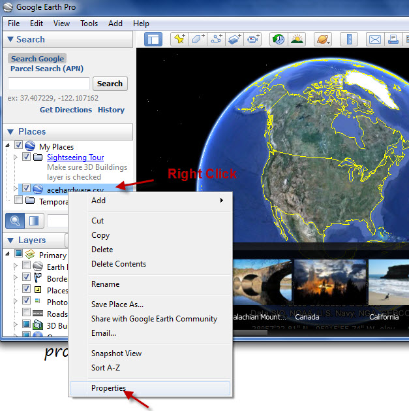Expand the Sightseeing Tour tree node
The height and width of the screenshot is (411, 409).
coord(16,157)
